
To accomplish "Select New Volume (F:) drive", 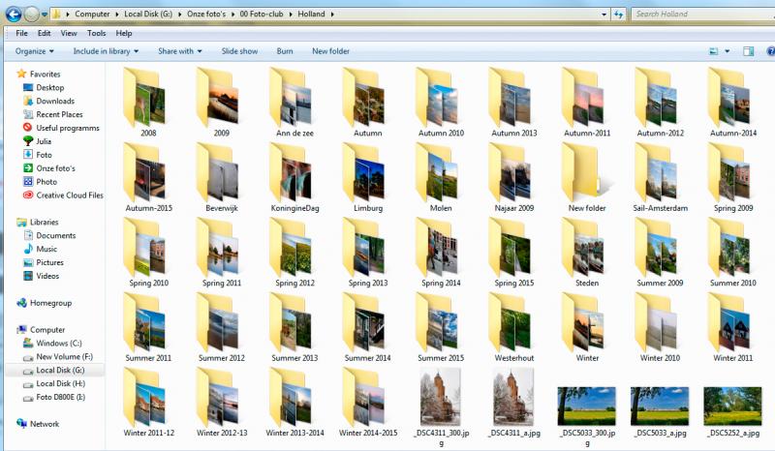I will (64, 357).
